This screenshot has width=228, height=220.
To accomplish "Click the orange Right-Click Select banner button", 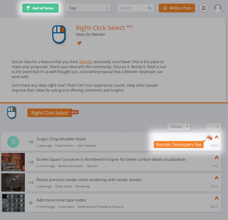I will pyautogui.click(x=50, y=113).
